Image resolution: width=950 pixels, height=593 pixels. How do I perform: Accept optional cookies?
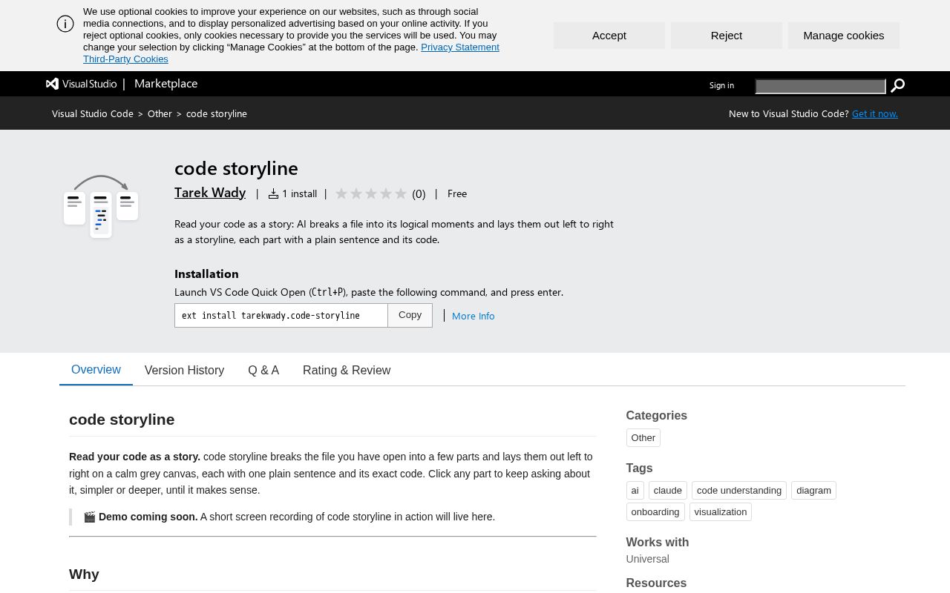tap(609, 36)
